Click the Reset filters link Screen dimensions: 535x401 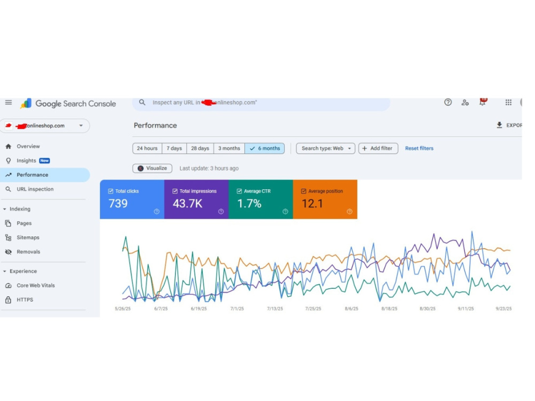click(419, 148)
